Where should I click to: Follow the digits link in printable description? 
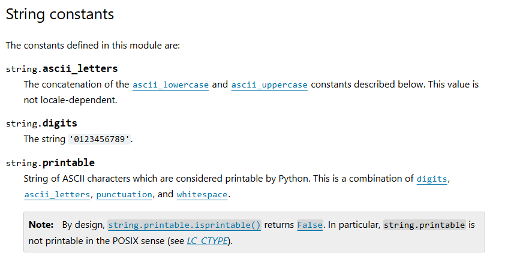(x=432, y=179)
